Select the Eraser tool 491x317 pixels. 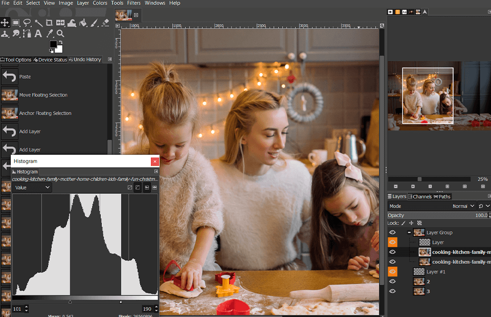[105, 22]
